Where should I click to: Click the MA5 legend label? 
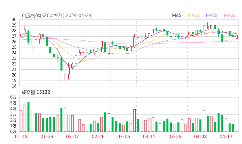[176, 15]
